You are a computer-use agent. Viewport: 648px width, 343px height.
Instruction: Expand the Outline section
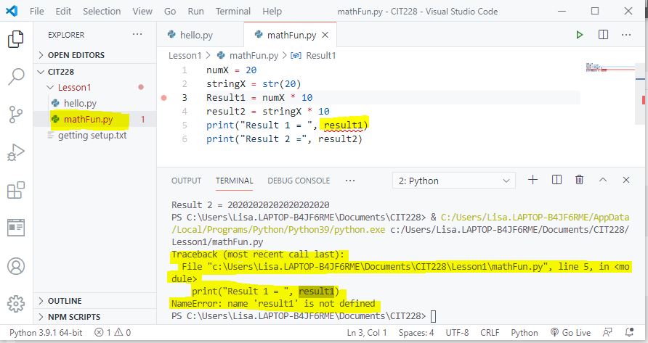click(x=65, y=301)
